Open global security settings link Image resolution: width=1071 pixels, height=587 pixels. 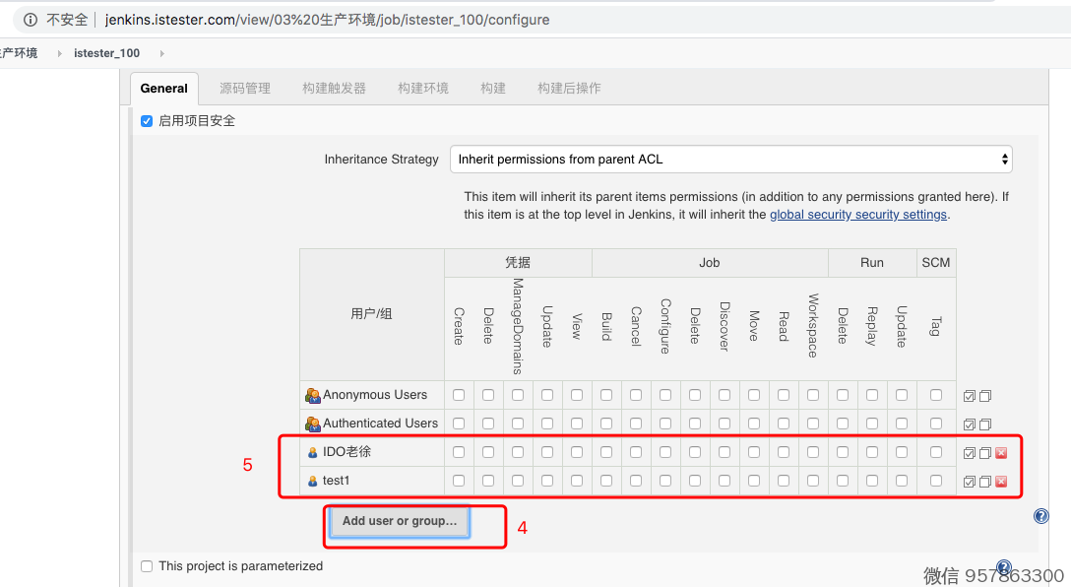pos(857,215)
